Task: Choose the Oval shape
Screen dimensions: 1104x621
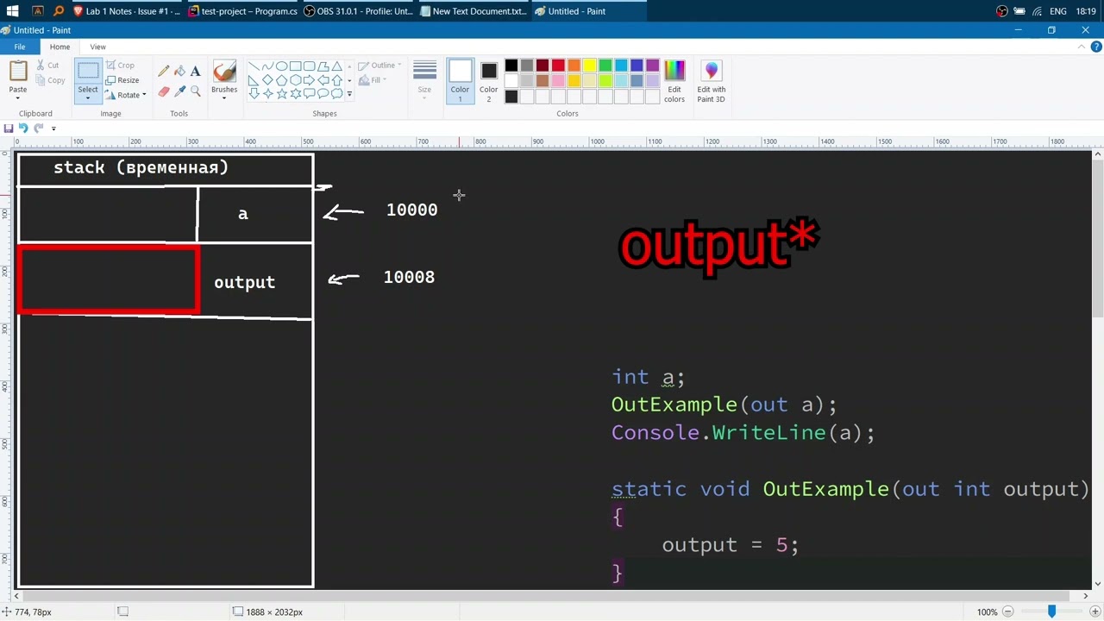Action: [281, 66]
